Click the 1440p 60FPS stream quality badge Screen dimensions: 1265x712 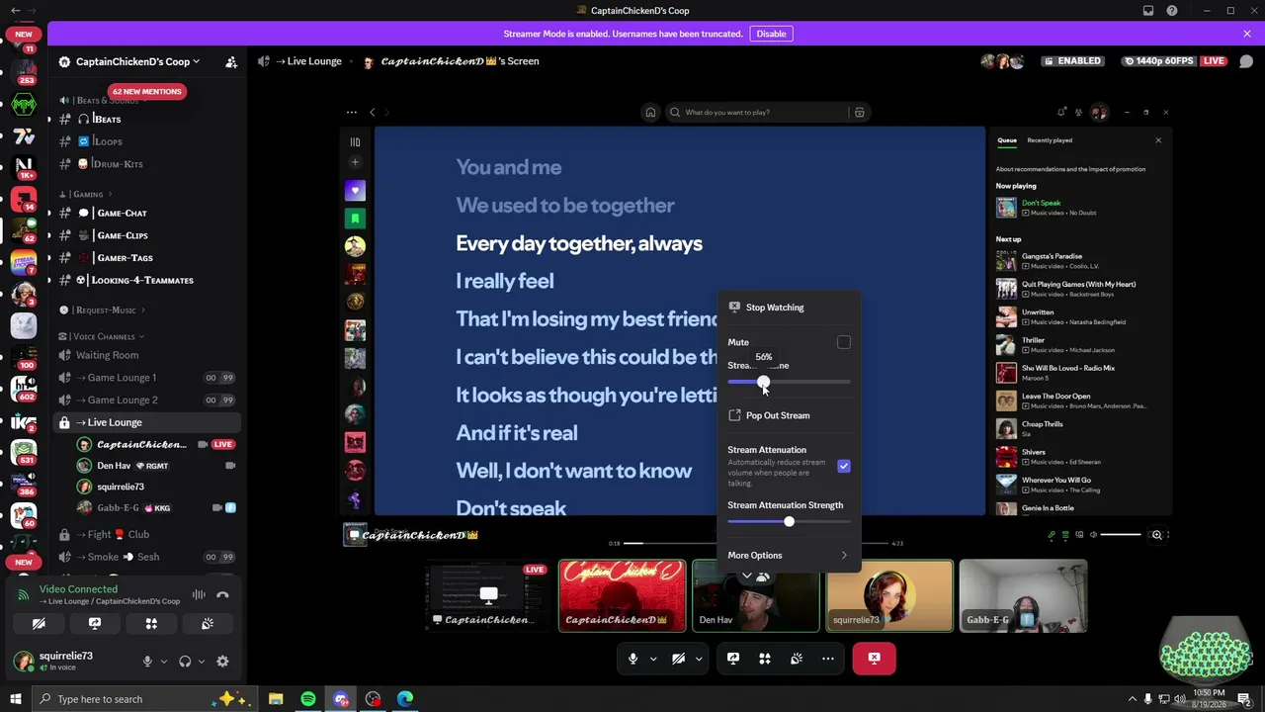(x=1157, y=61)
